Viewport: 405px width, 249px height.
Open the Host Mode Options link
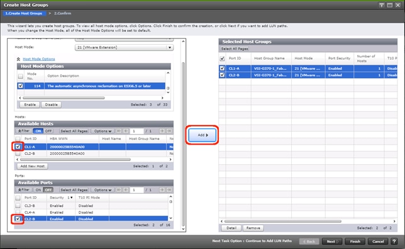[39, 59]
